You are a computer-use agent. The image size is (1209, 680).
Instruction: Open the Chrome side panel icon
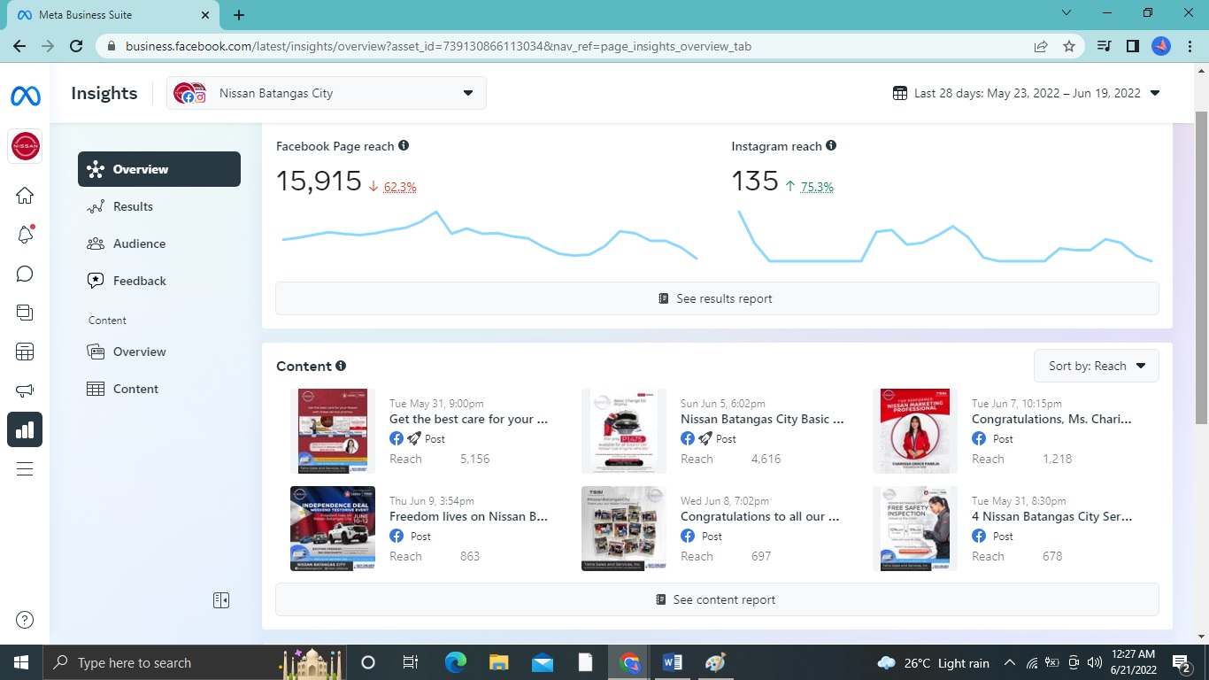click(1132, 46)
